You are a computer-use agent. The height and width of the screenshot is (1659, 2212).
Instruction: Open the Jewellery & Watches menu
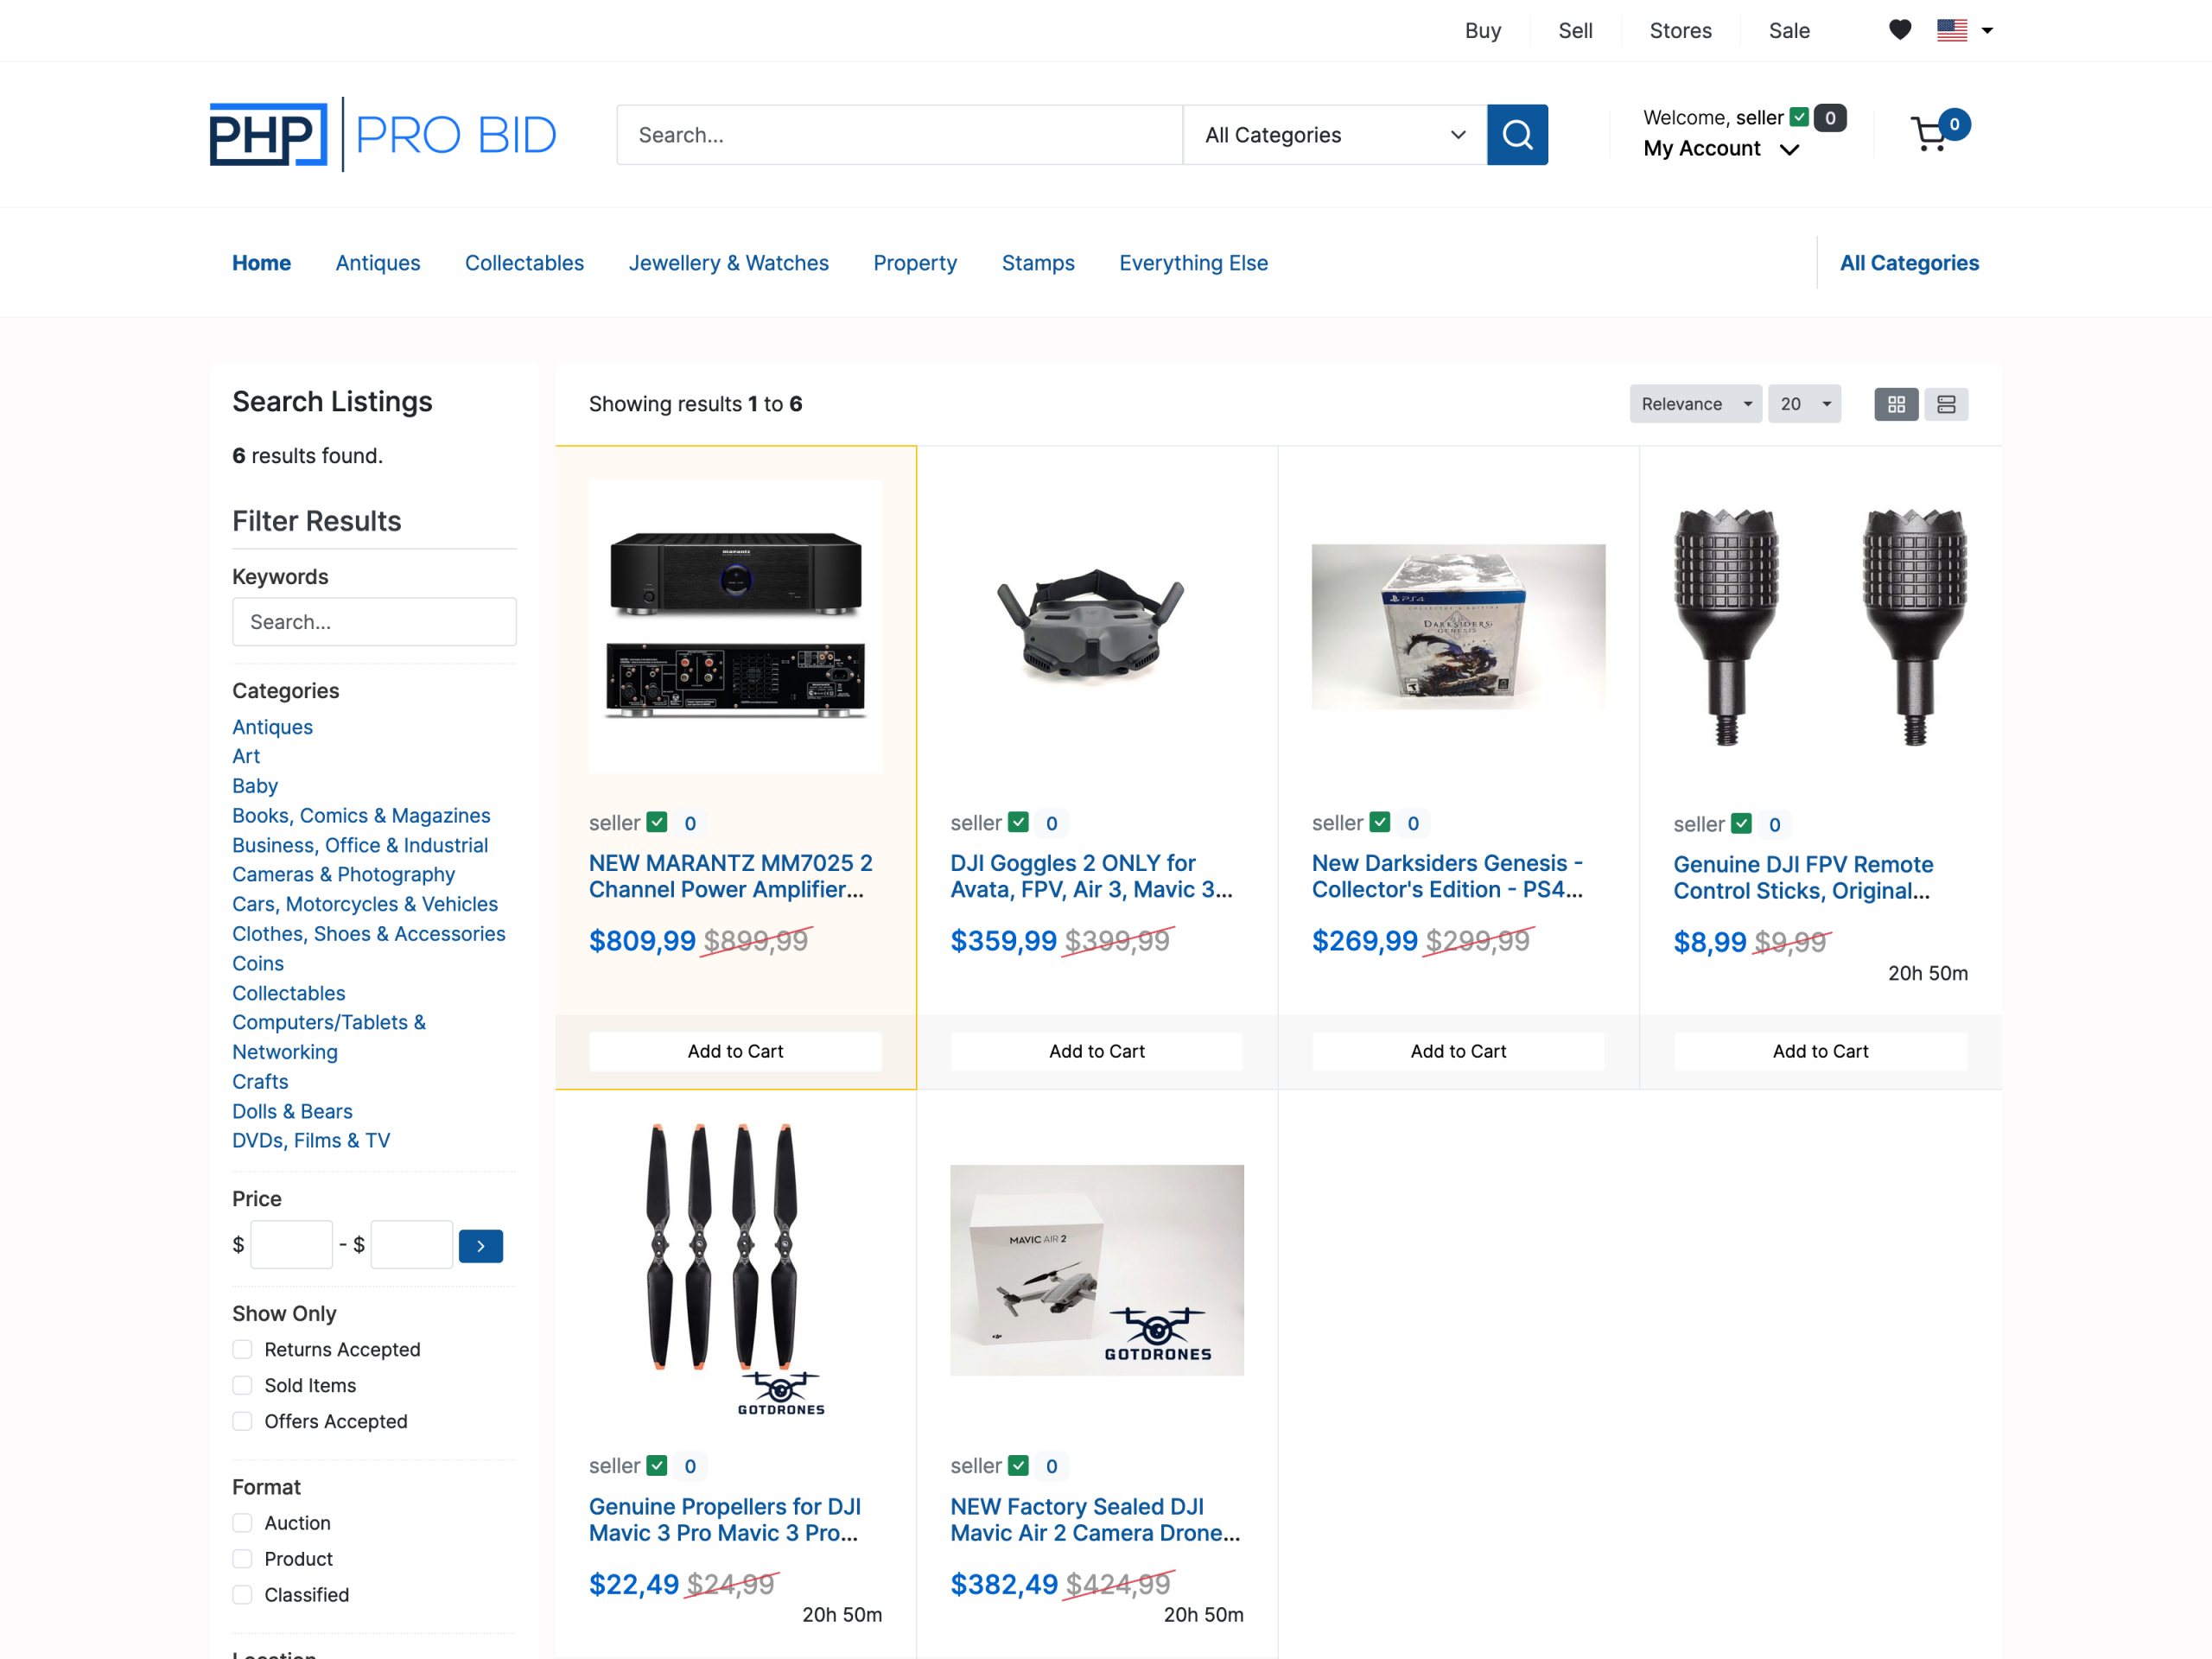click(x=728, y=263)
